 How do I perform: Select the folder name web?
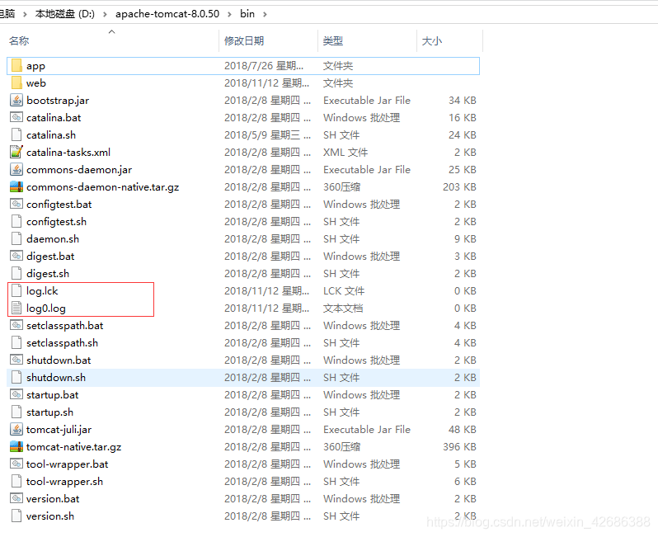tap(36, 83)
